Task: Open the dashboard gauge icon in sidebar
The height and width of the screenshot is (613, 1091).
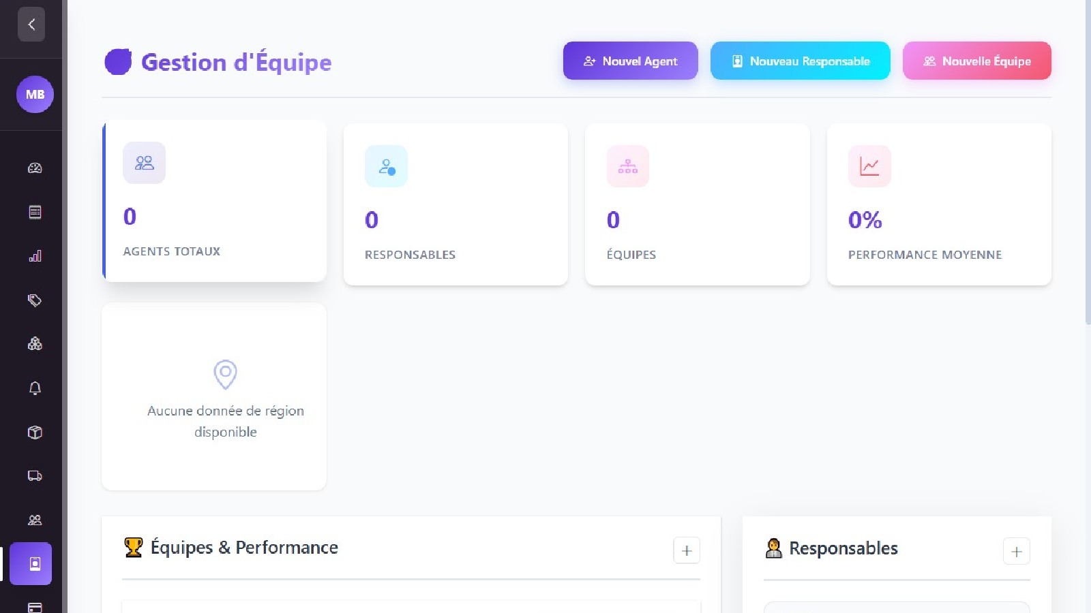Action: 35,168
